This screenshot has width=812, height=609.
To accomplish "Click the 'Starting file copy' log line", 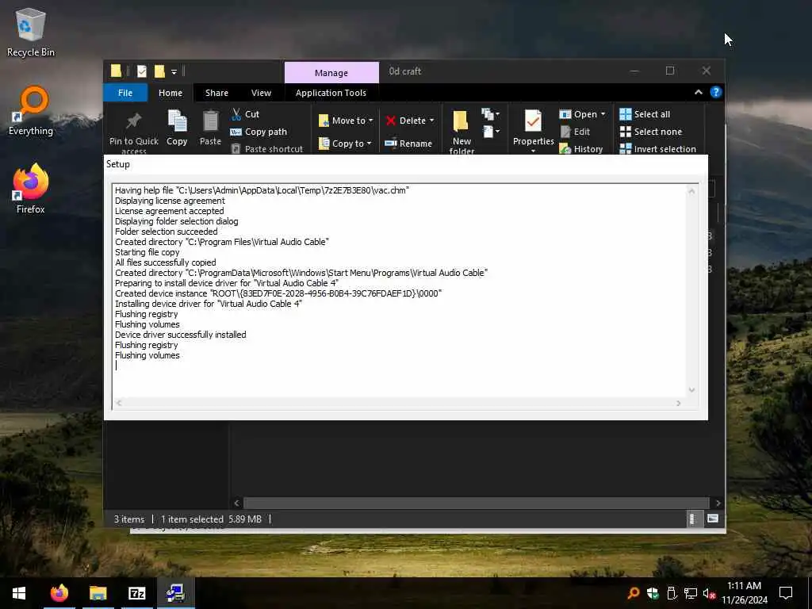I will click(147, 252).
